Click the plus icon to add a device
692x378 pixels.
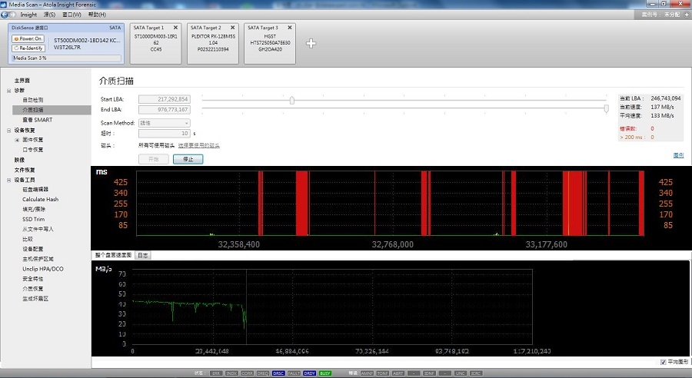pyautogui.click(x=311, y=43)
